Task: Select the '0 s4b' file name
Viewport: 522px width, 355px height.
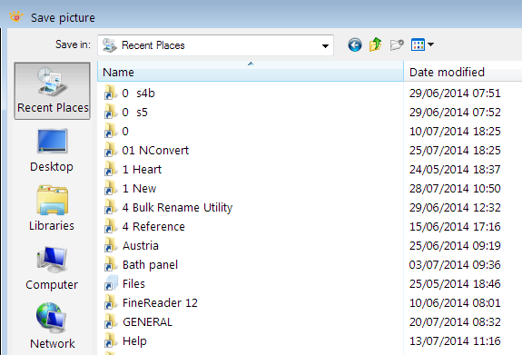Action: point(138,93)
